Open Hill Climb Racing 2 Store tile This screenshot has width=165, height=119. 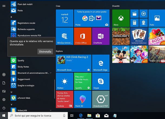74,63
